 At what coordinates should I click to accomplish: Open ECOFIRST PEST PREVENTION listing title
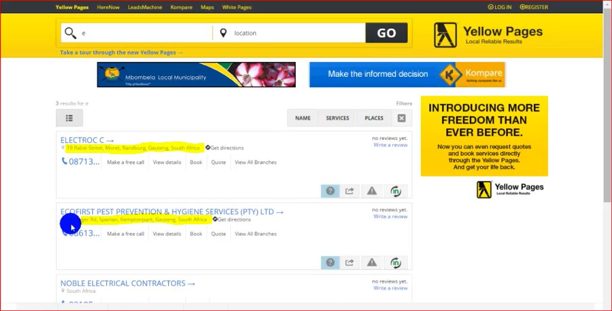point(172,212)
